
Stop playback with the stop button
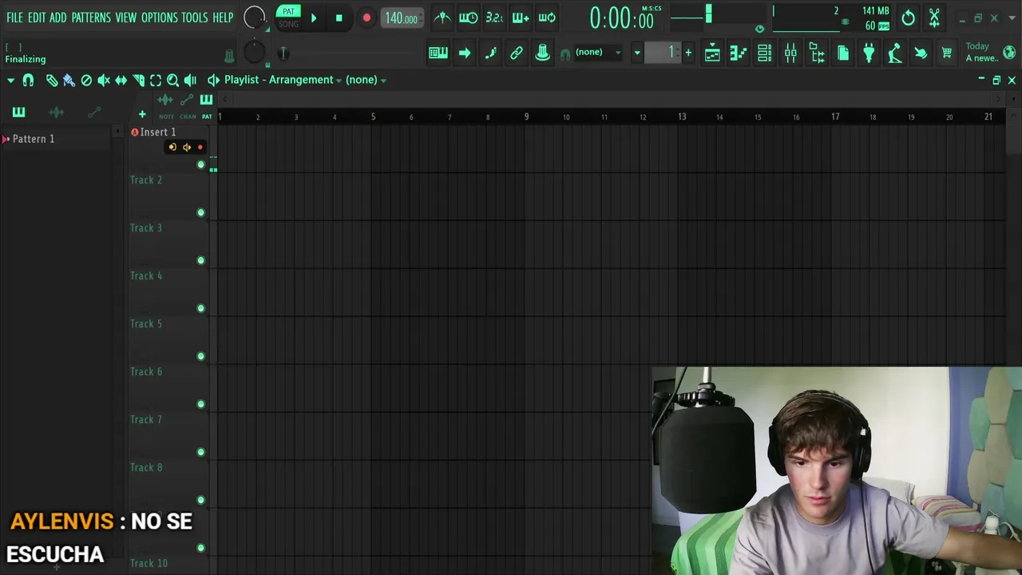click(x=339, y=18)
